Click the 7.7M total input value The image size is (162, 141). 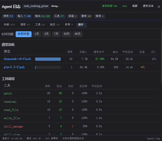click(84, 59)
